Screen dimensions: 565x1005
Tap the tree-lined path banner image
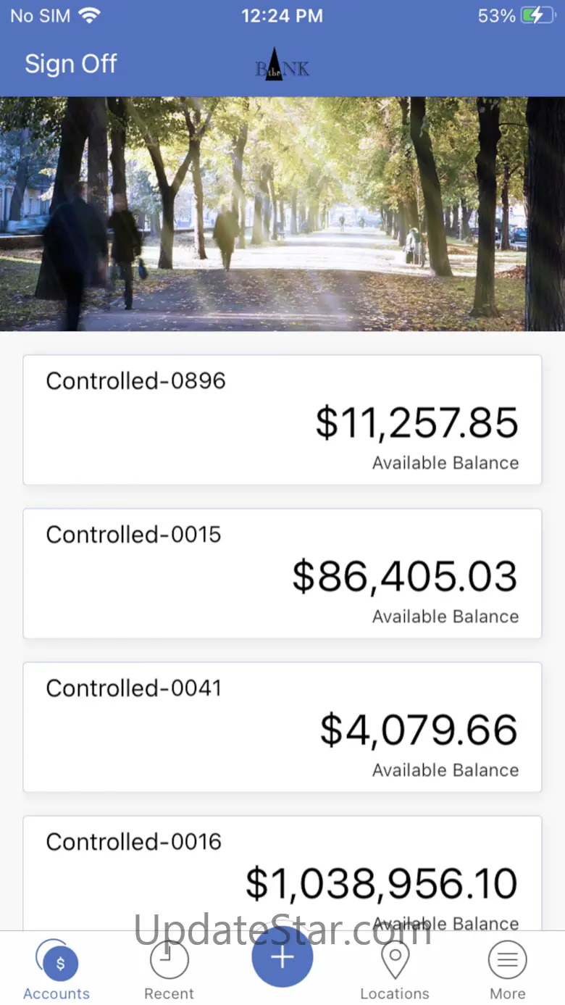[x=282, y=214]
